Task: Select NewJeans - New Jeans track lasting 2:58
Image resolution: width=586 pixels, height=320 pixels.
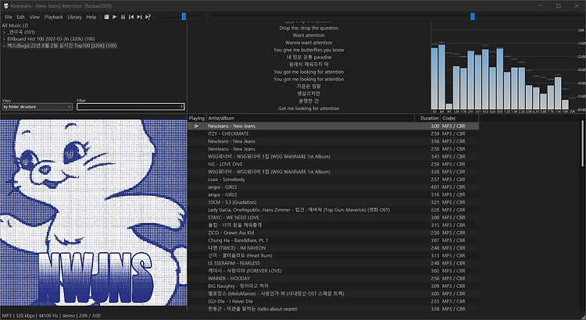Action: click(x=333, y=149)
